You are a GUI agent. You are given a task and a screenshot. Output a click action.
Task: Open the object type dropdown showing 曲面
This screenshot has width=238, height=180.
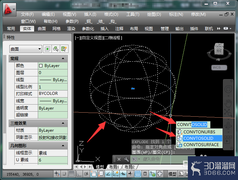pyautogui.click(x=25, y=49)
